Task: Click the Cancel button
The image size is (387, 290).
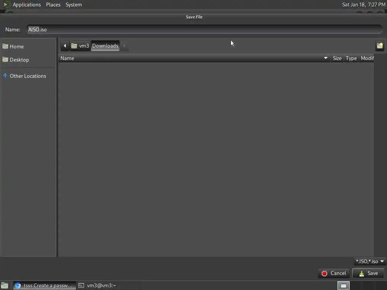Action: click(x=334, y=273)
